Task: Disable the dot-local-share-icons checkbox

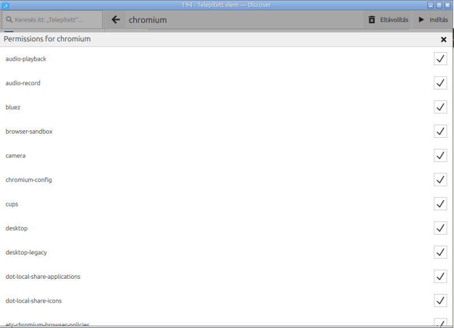Action: click(440, 301)
